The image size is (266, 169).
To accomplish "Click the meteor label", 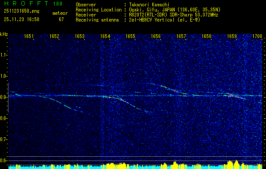I will pyautogui.click(x=60, y=13).
